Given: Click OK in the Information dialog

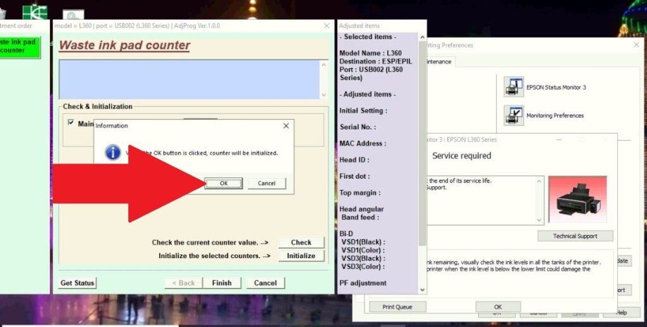Looking at the screenshot, I should (224, 183).
